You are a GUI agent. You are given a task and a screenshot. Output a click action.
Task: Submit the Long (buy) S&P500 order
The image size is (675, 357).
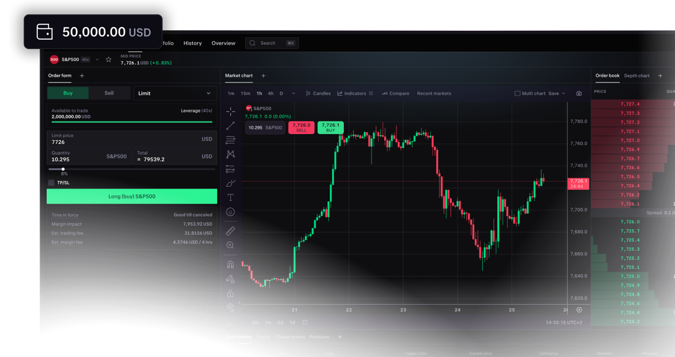(x=132, y=197)
